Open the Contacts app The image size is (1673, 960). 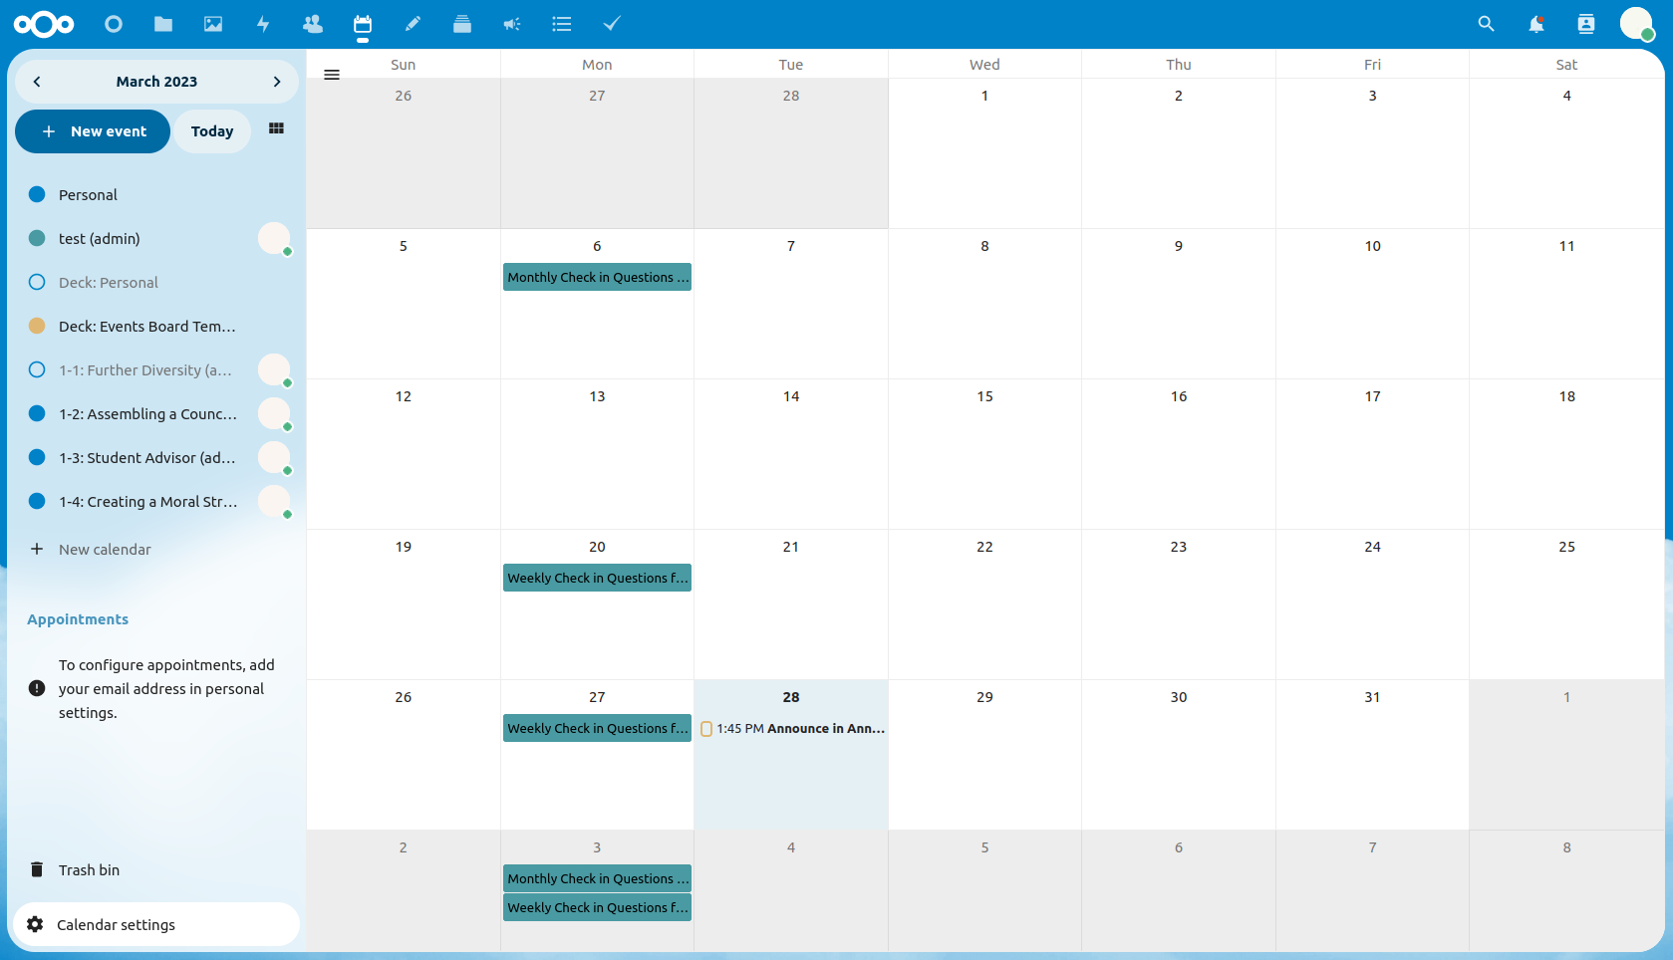pyautogui.click(x=313, y=24)
